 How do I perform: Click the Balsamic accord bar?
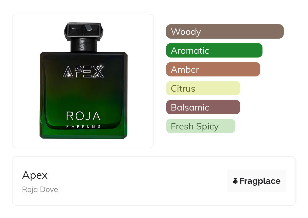click(203, 107)
